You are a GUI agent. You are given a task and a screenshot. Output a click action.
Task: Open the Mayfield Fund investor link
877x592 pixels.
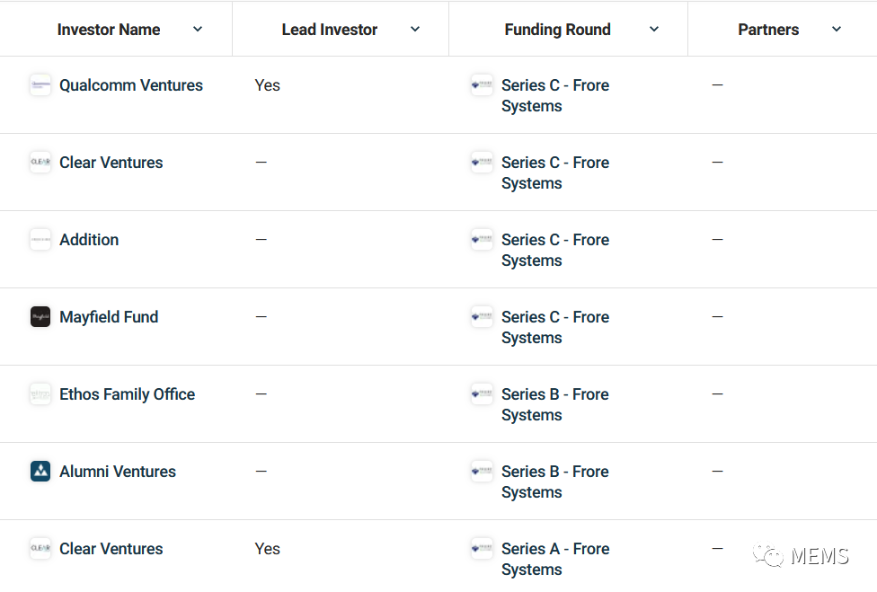(x=109, y=317)
